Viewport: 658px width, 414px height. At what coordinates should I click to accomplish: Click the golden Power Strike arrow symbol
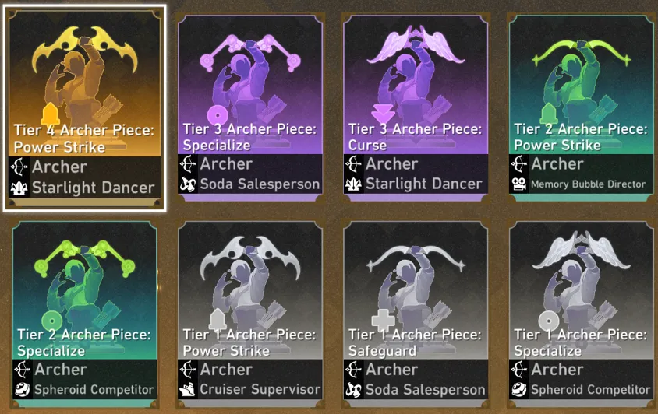50,114
